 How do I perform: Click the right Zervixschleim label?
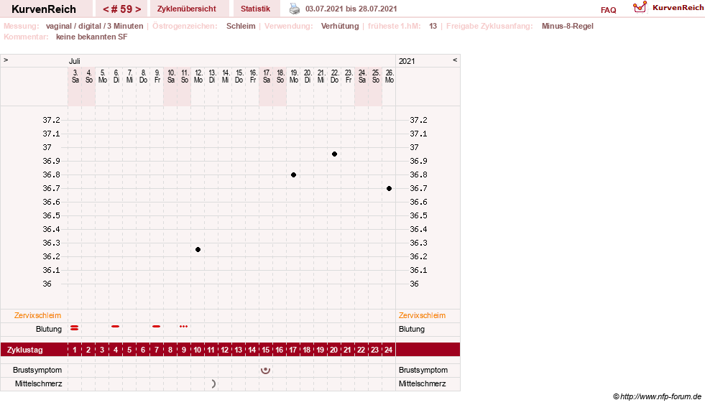tap(422, 315)
